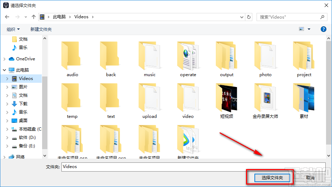Select 图片 in the navigation tree
Image resolution: width=332 pixels, height=187 pixels.
(x=20, y=87)
